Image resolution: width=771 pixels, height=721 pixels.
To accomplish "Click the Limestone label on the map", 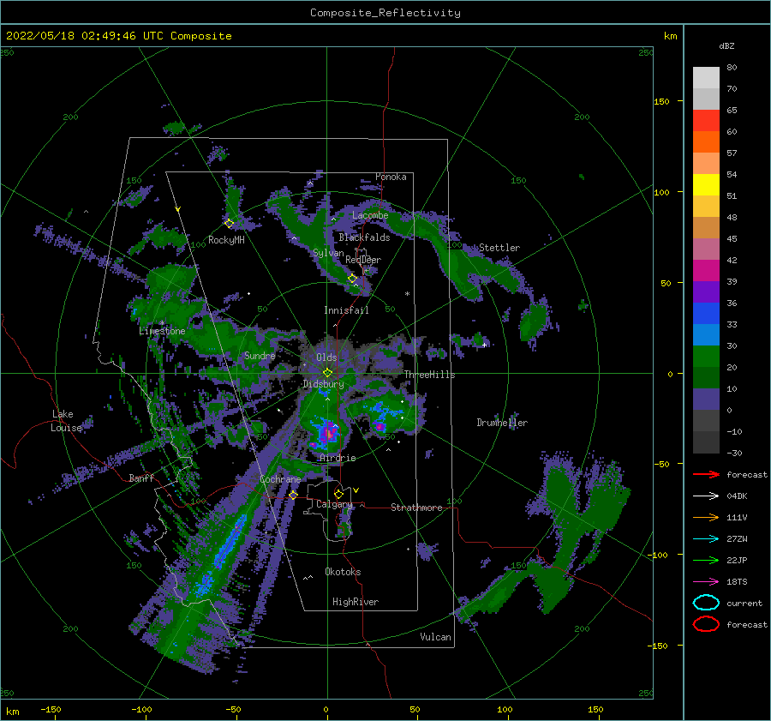I will 162,331.
